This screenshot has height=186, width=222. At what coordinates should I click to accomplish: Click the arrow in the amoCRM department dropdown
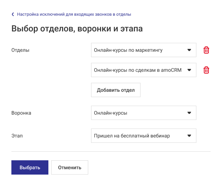(x=189, y=70)
